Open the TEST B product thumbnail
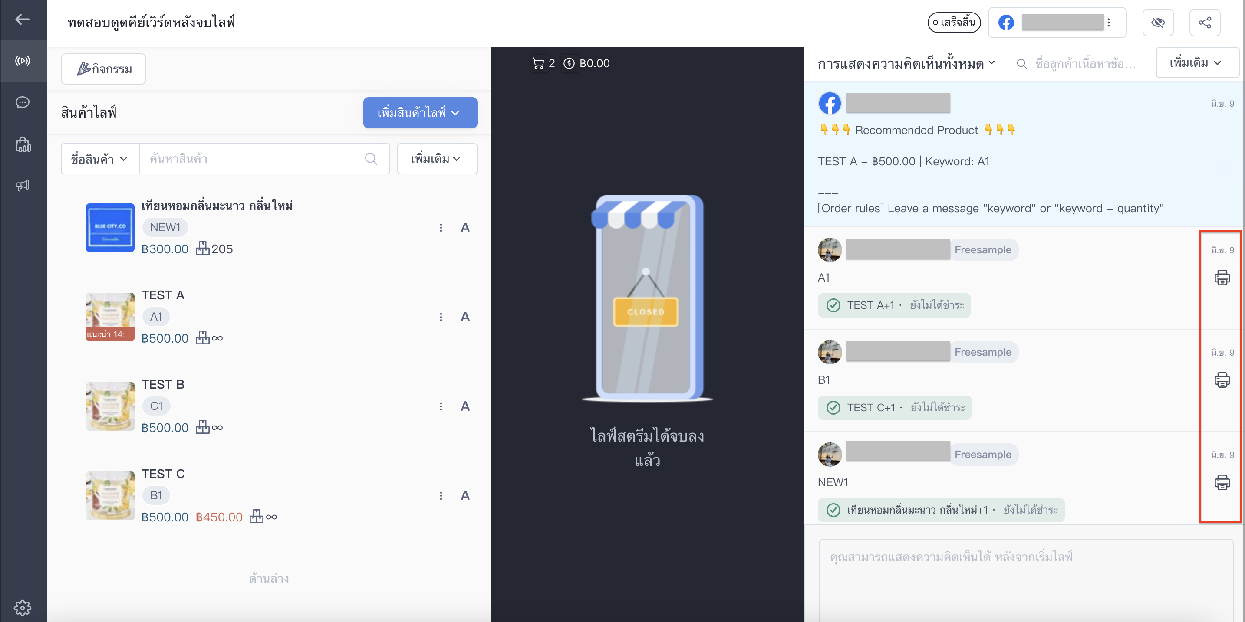Viewport: 1245px width, 622px height. [x=110, y=406]
